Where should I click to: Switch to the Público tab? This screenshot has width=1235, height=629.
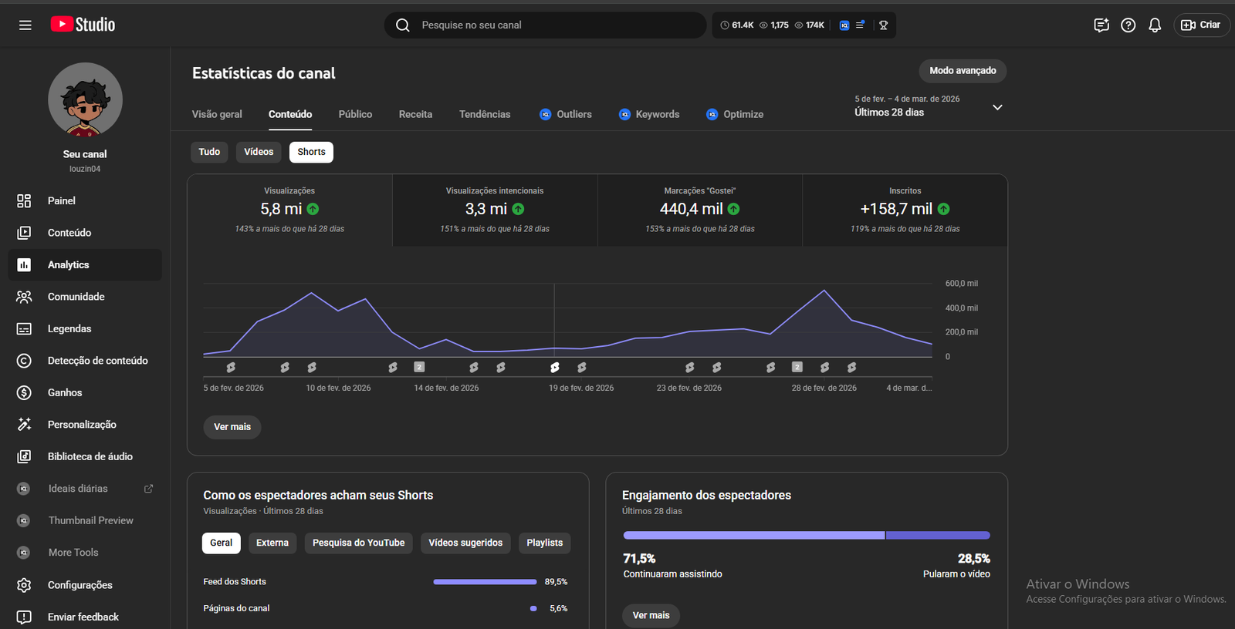(355, 114)
